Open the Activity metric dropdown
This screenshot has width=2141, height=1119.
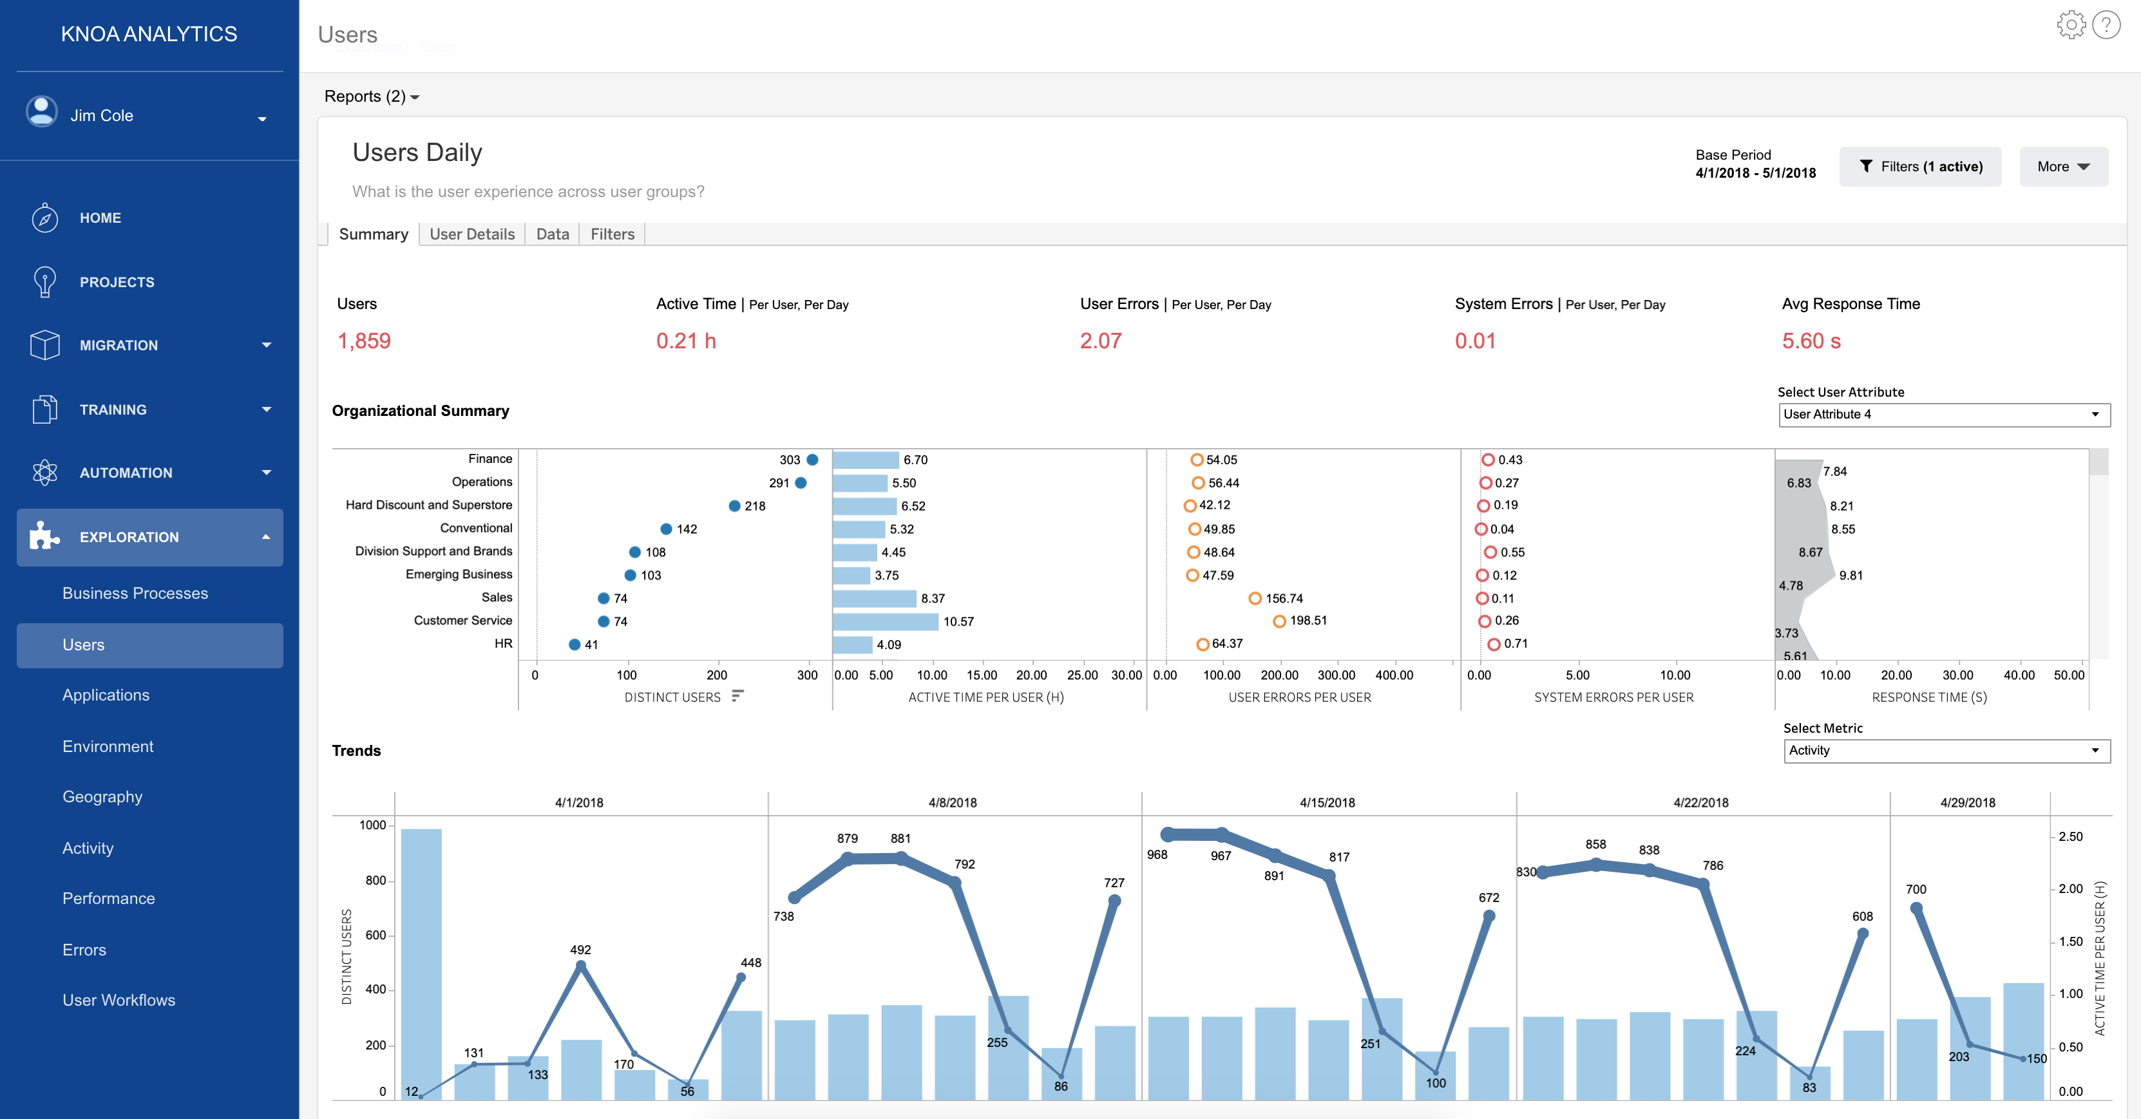click(x=1946, y=750)
